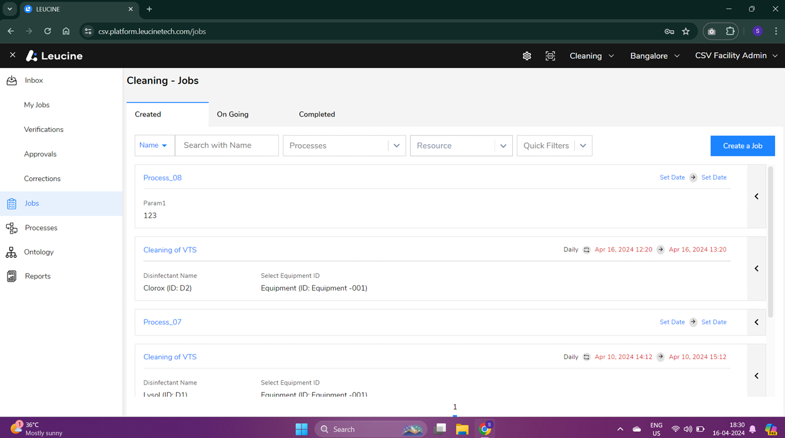Open Verifications in sidebar
785x438 pixels.
[44, 129]
